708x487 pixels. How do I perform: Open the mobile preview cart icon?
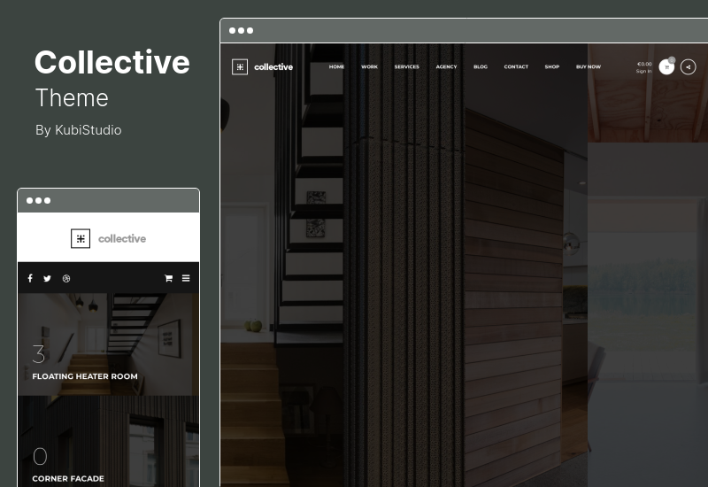click(168, 278)
